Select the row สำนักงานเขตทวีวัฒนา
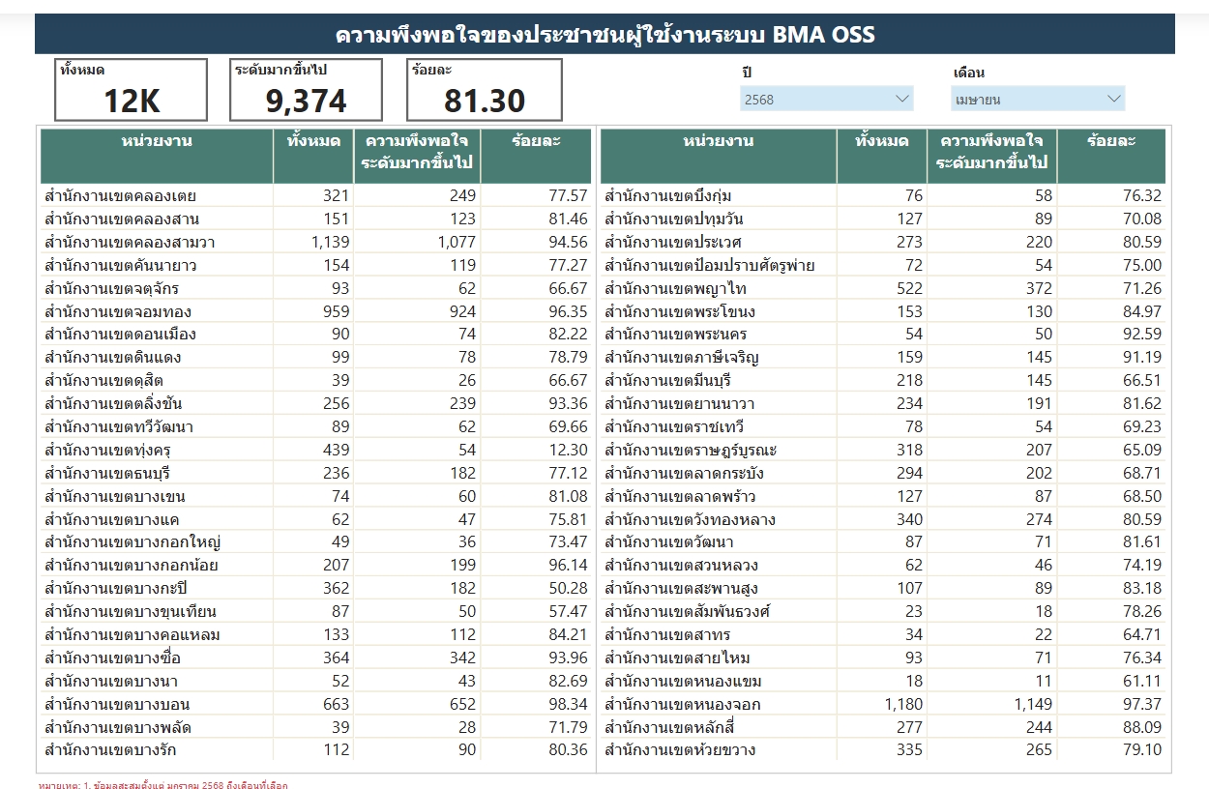The image size is (1209, 789). (315, 426)
